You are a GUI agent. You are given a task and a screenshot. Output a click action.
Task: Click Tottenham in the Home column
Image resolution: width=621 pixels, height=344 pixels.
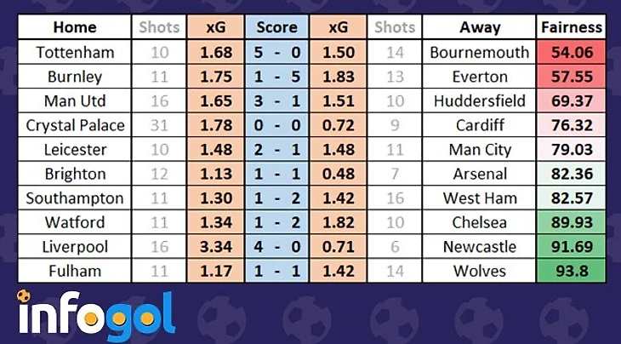(x=75, y=53)
